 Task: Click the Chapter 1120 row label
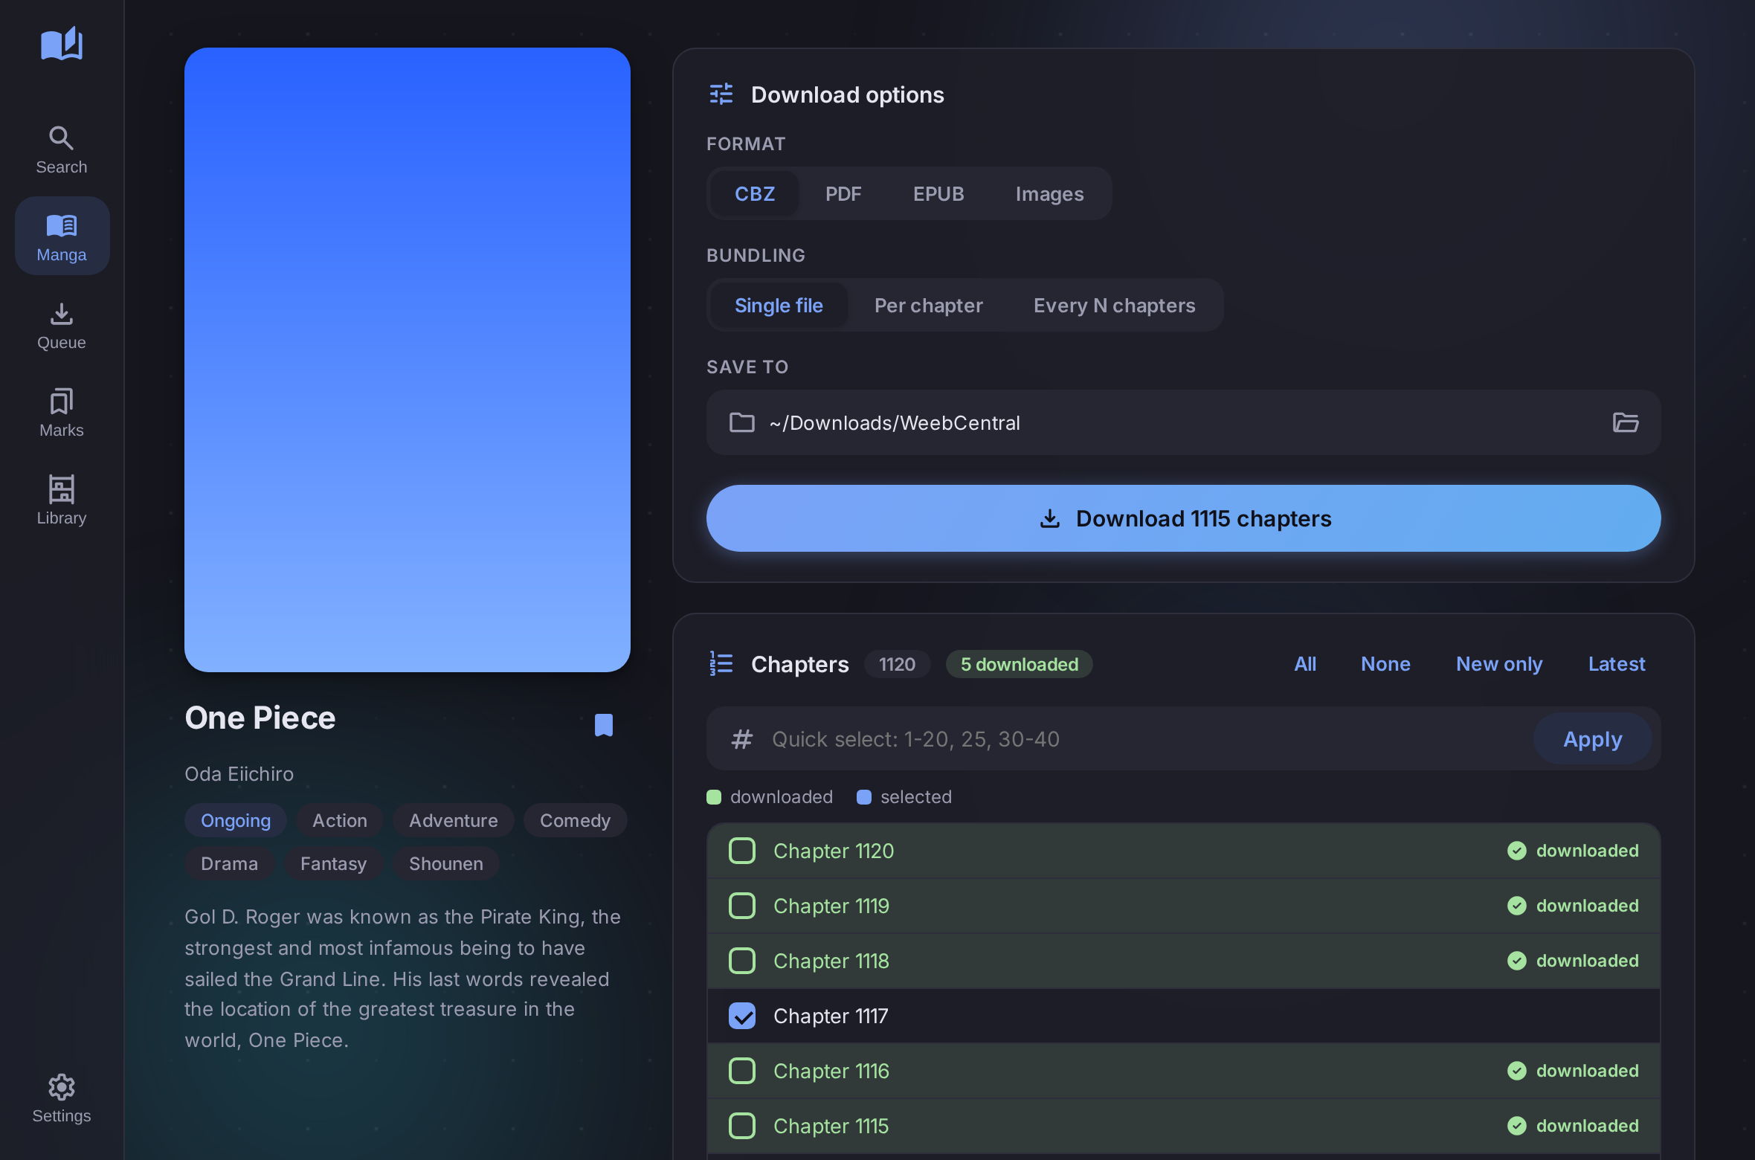[834, 851]
